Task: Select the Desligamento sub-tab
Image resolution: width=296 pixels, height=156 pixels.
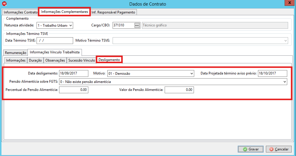Action: [x=109, y=60]
